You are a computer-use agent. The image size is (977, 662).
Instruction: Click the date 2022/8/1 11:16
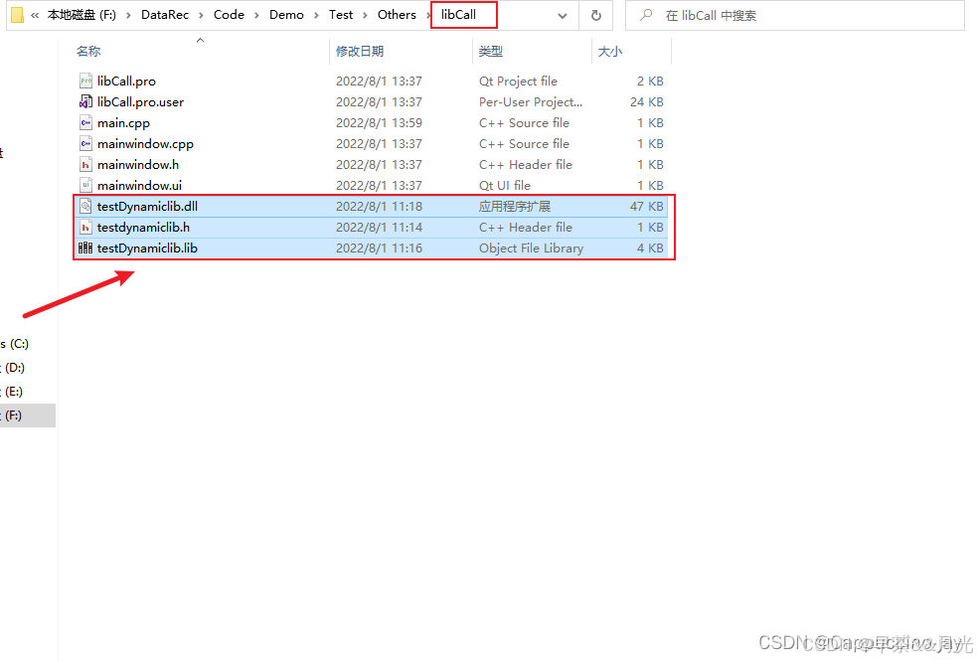click(x=379, y=248)
